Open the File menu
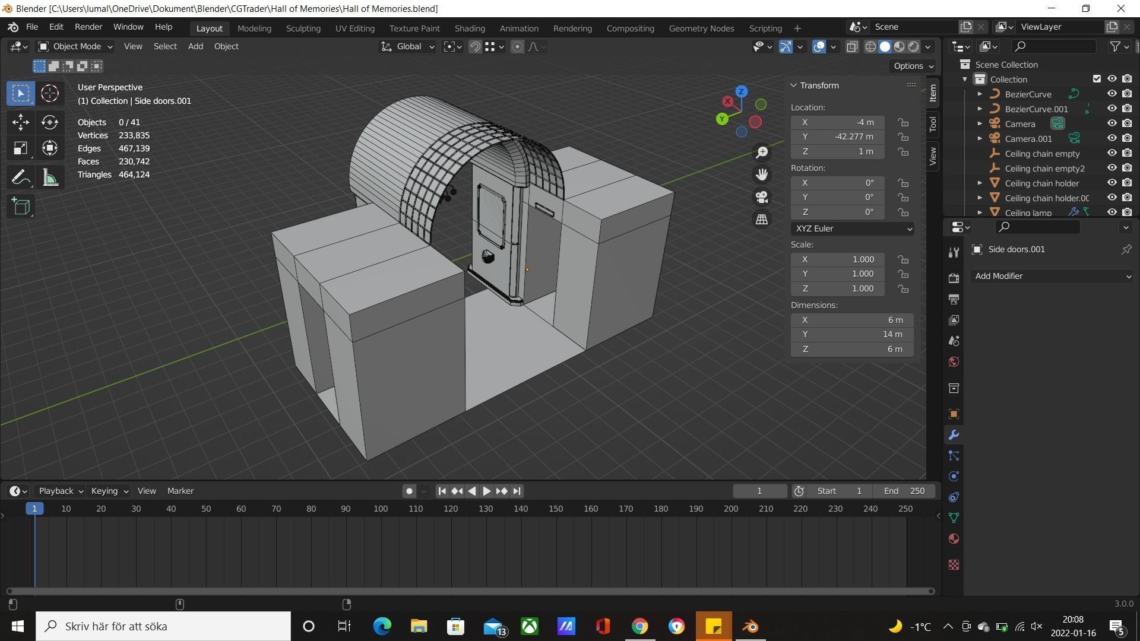1140x641 pixels. tap(32, 27)
